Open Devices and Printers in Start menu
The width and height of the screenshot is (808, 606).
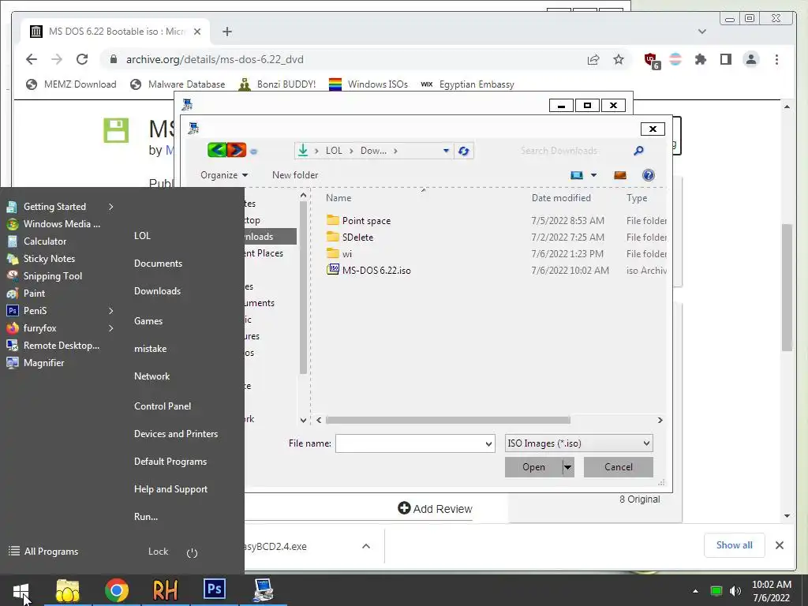(x=176, y=434)
